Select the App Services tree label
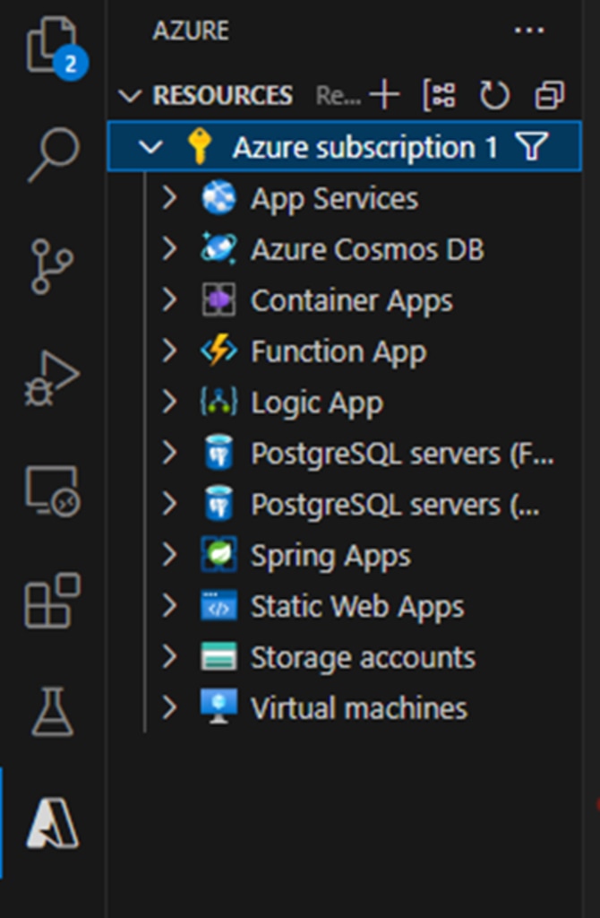This screenshot has height=918, width=600. point(335,199)
